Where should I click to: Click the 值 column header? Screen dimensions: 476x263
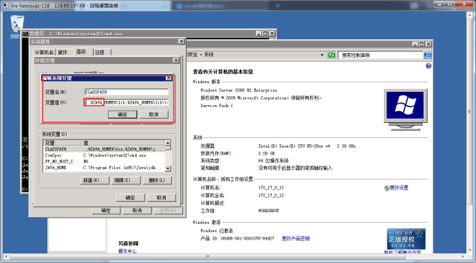pyautogui.click(x=123, y=143)
